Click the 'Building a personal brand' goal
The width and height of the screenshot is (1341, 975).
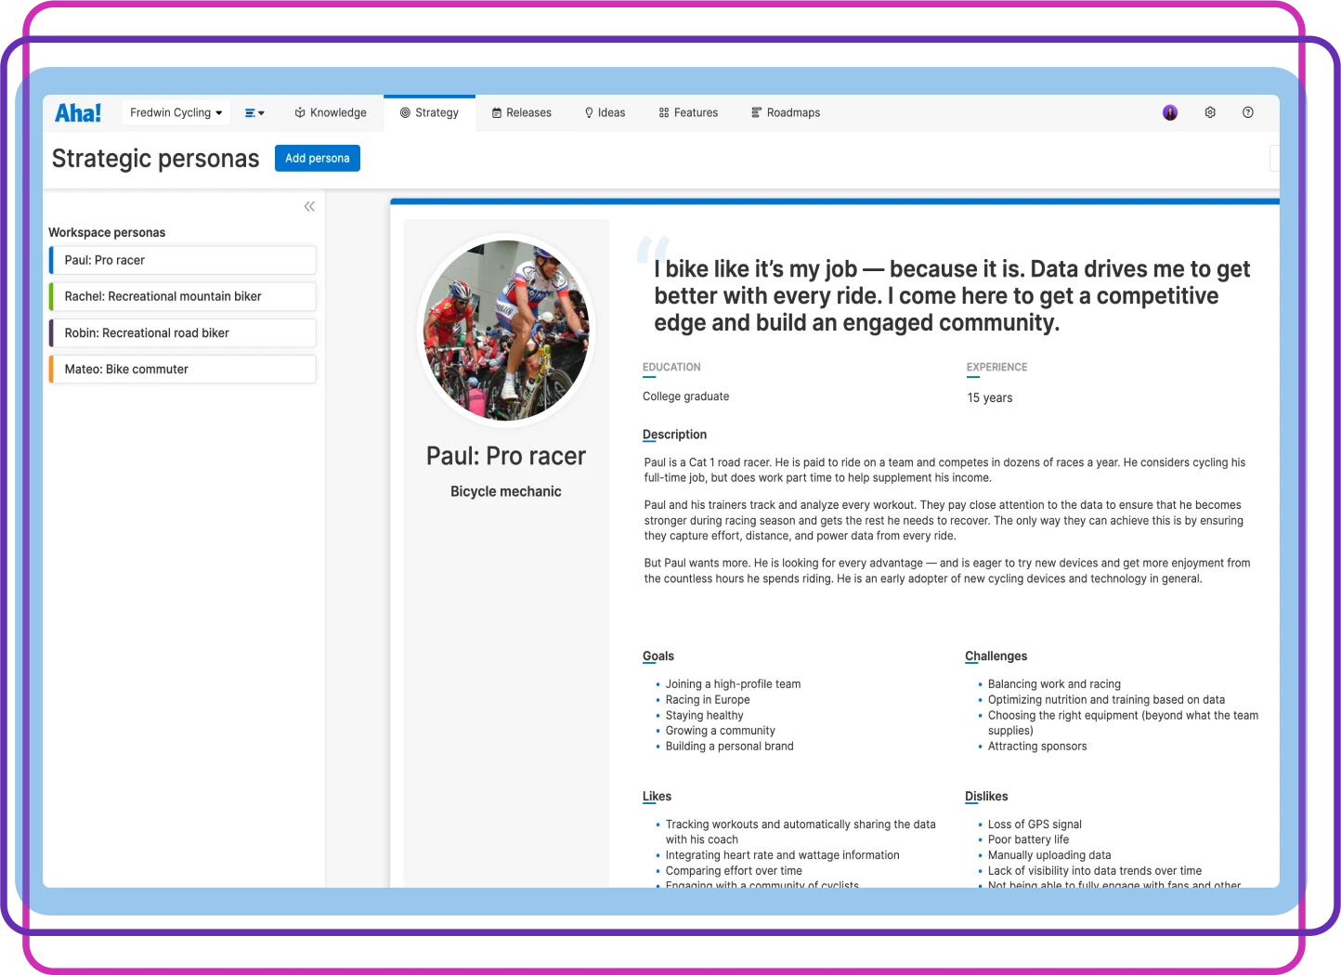730,747
